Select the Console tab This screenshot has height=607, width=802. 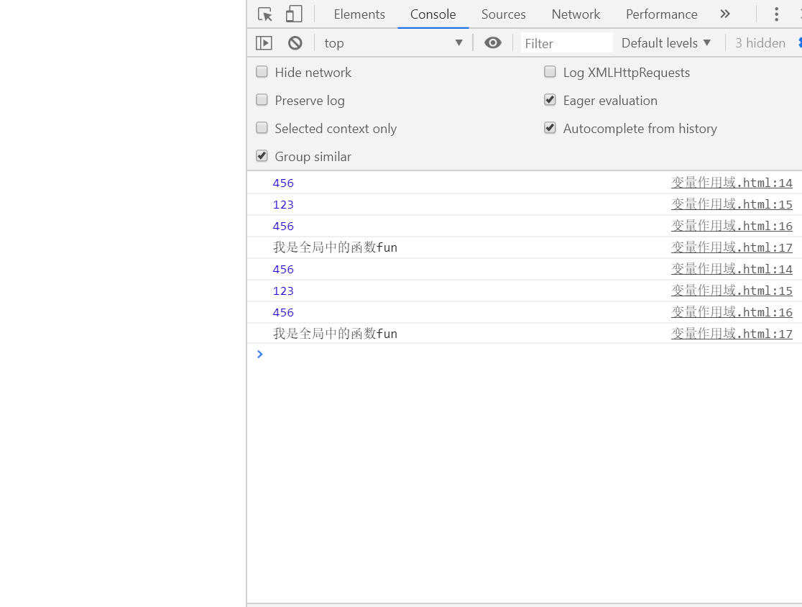tap(433, 14)
